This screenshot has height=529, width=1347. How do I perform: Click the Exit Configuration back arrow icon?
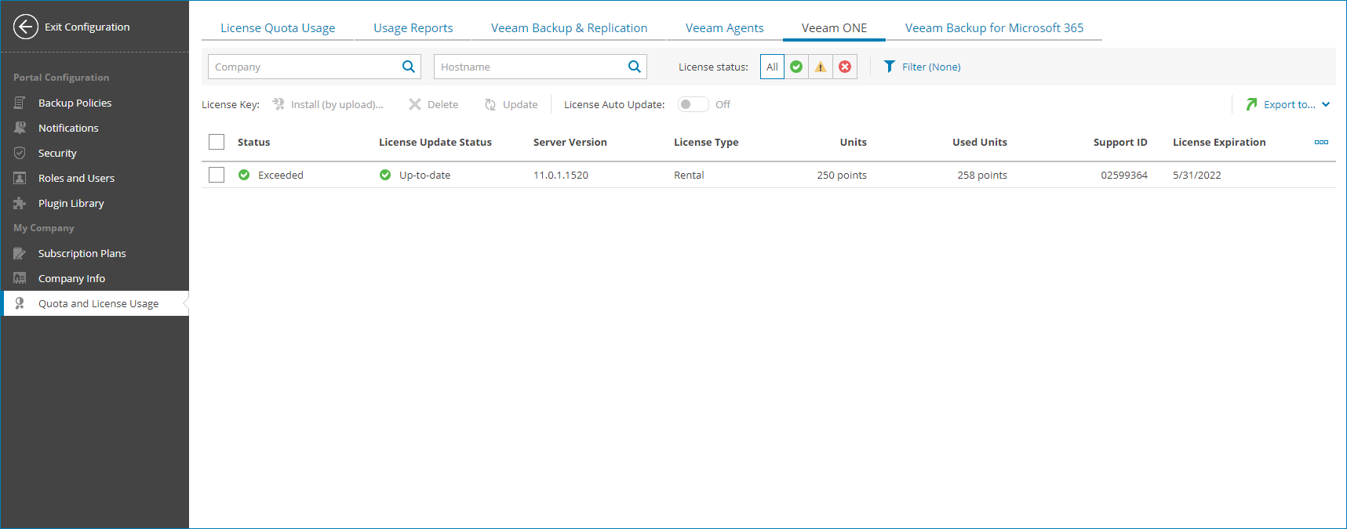click(x=26, y=27)
